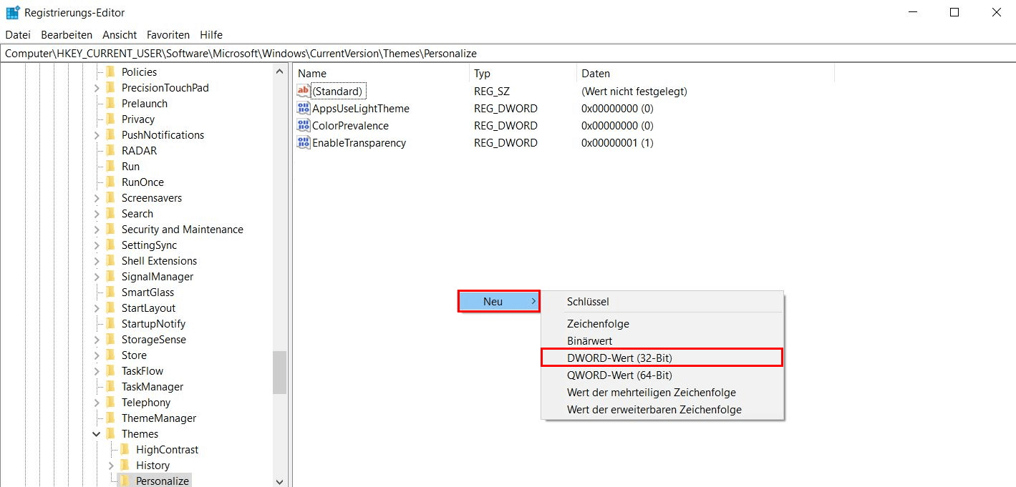
Task: Click the ThemeManager folder icon
Action: (110, 418)
